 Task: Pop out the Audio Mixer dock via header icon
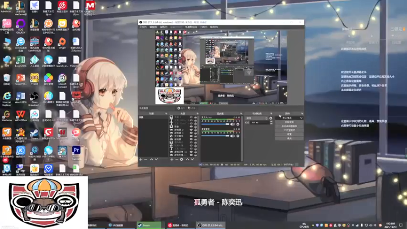click(241, 113)
